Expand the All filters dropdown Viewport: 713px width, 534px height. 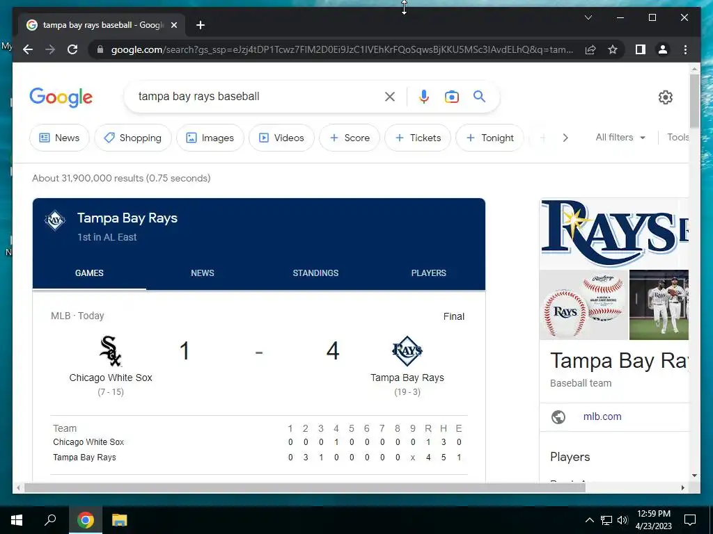pyautogui.click(x=620, y=137)
